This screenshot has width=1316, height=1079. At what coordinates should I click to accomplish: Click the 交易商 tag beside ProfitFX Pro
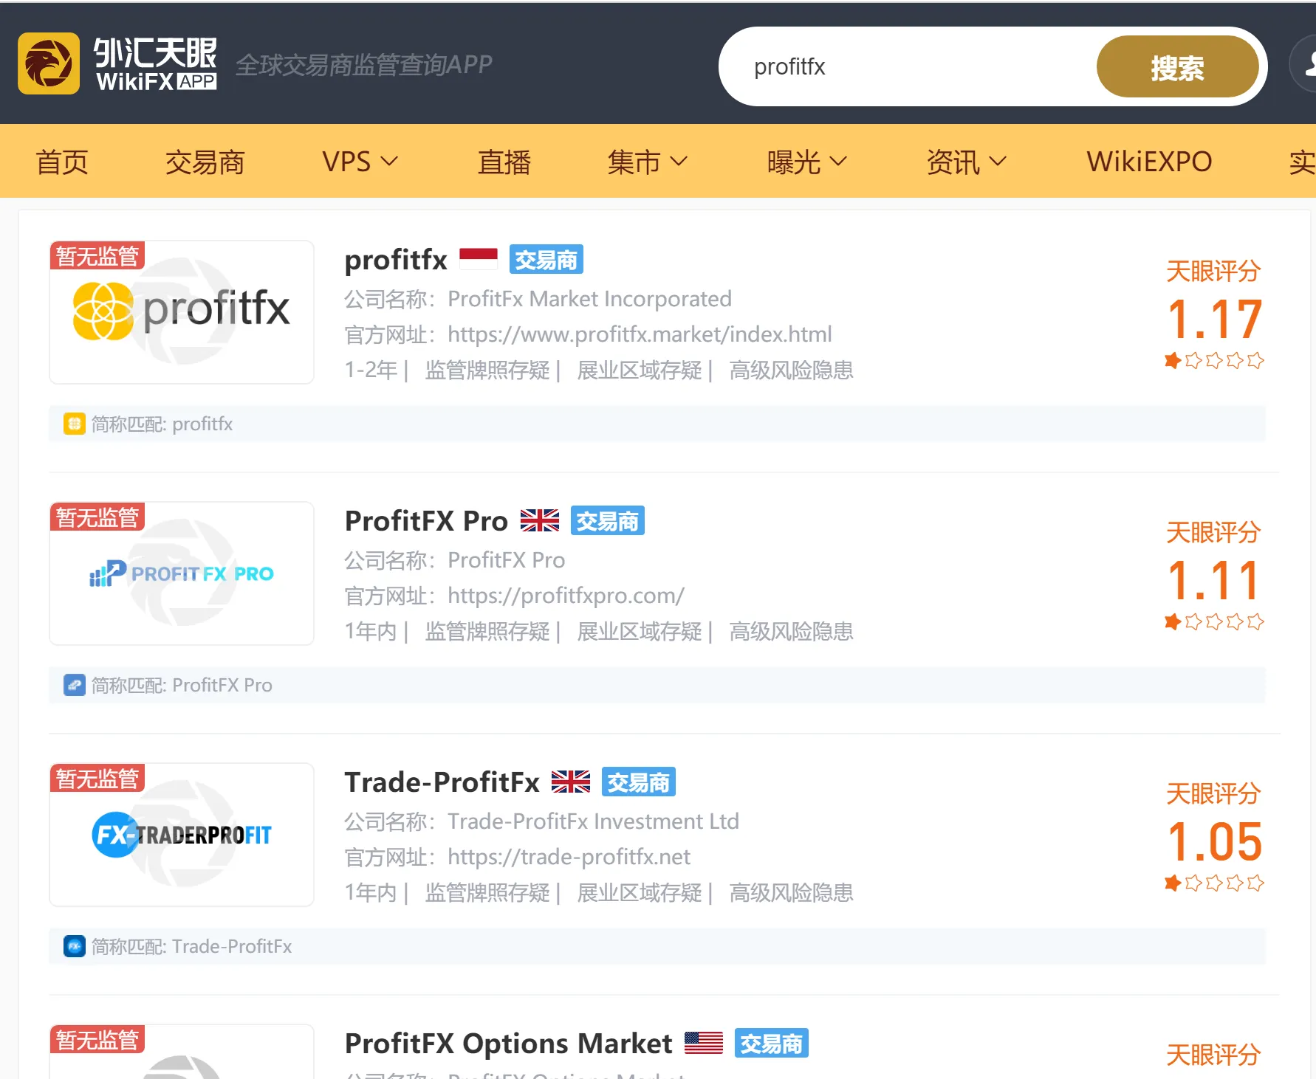tap(608, 520)
